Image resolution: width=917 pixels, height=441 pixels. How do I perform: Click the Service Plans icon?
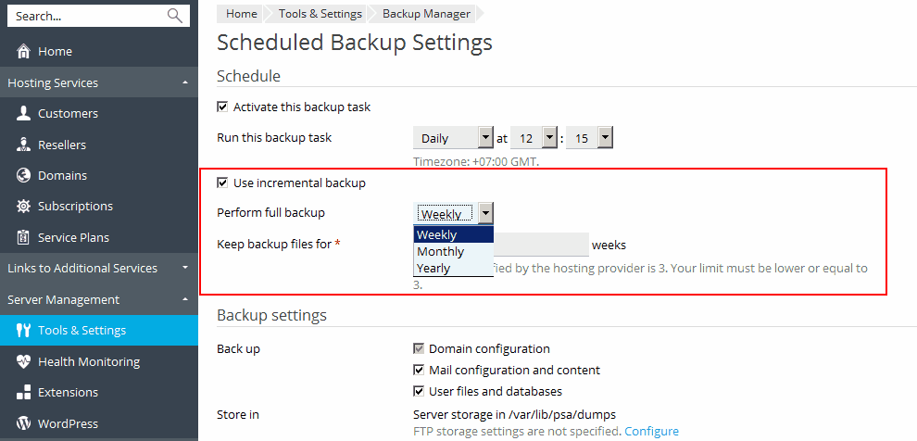[24, 237]
